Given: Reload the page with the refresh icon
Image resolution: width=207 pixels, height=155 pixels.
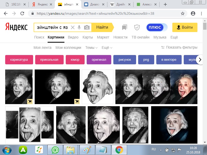Looking at the screenshot, I should [x=22, y=13].
